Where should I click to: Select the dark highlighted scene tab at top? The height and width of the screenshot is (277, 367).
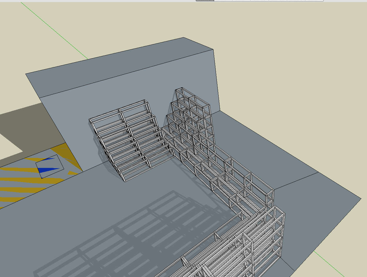click(x=205, y=1)
